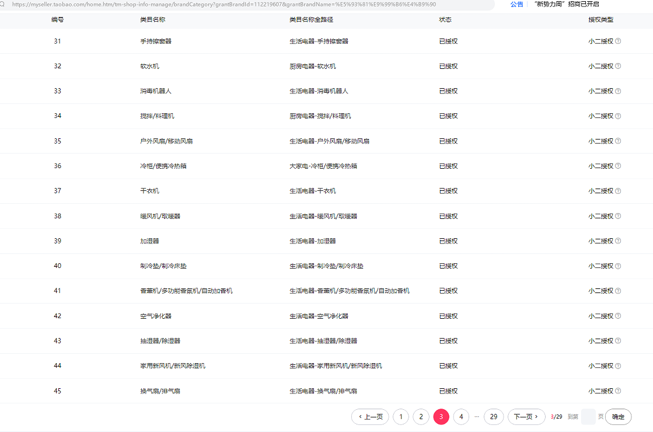Click help icon beside 小二授权 in row 41
653x432 pixels.
coord(618,291)
